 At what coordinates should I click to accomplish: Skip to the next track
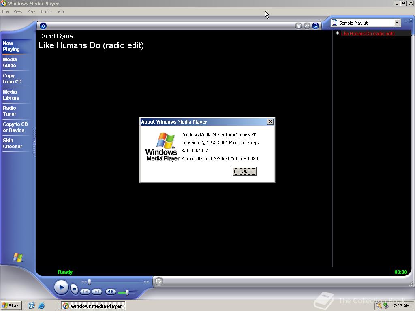click(x=96, y=292)
